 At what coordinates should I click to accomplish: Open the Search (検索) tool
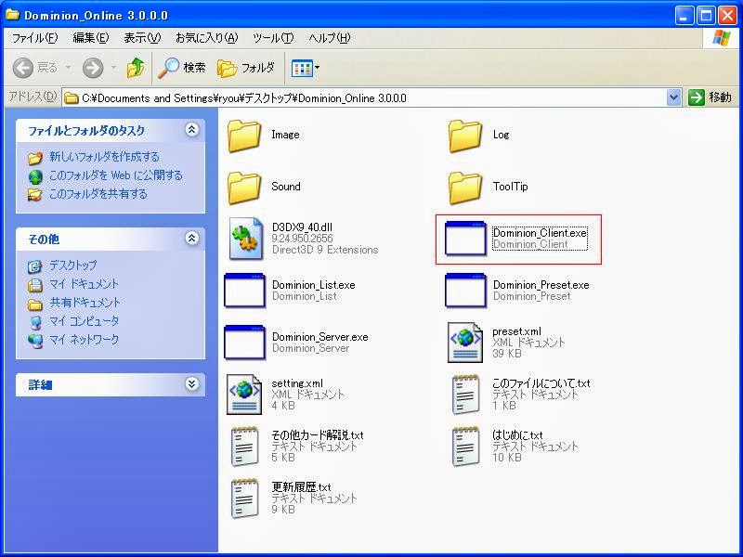(x=182, y=68)
